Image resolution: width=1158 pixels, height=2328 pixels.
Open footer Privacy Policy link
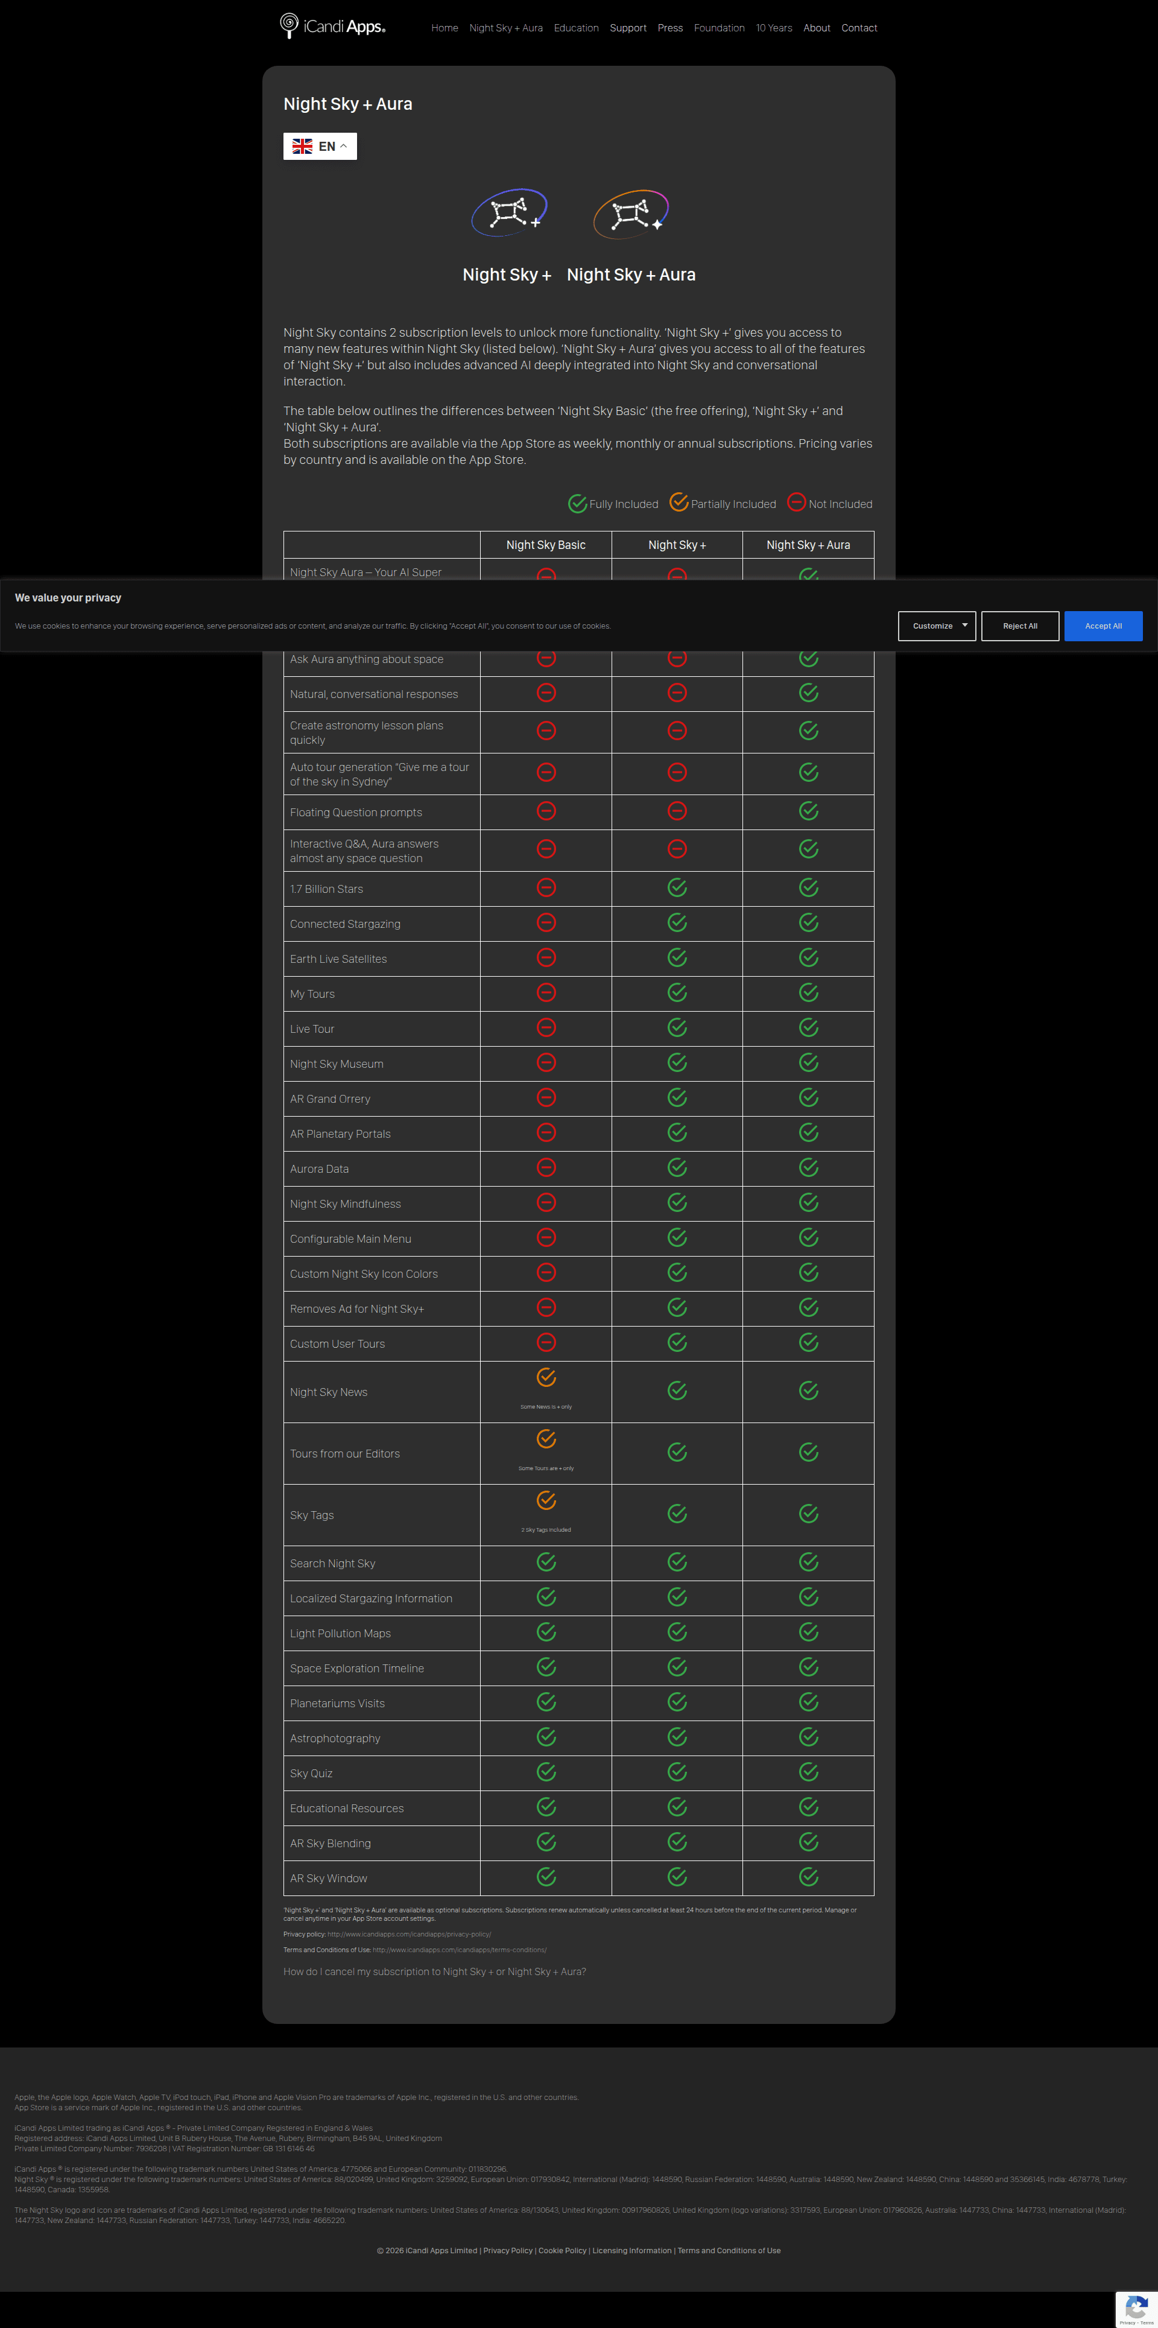coord(508,2250)
